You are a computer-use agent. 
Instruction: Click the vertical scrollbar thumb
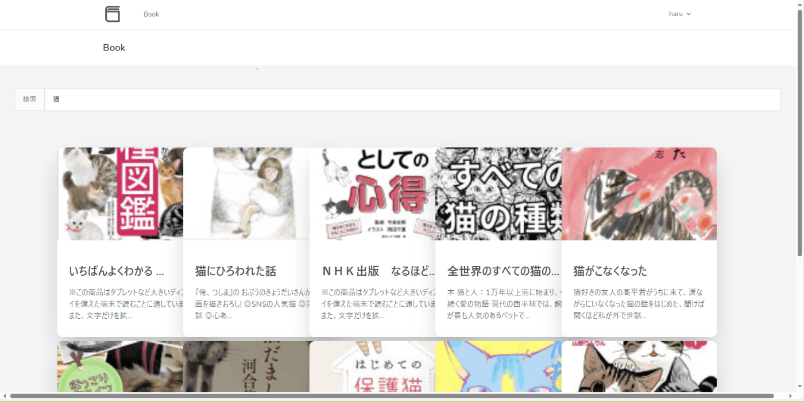800,132
